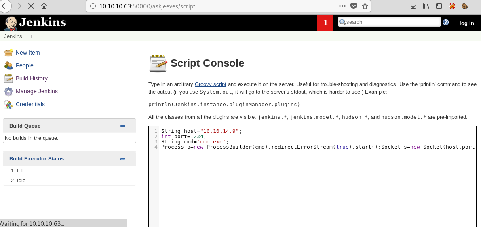This screenshot has height=227, width=481.
Task: Click executor 1 Idle row
Action: pyautogui.click(x=70, y=170)
